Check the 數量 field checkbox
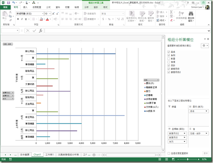Image resolution: width=213 pixels, height=163 pixels. pyautogui.click(x=169, y=59)
